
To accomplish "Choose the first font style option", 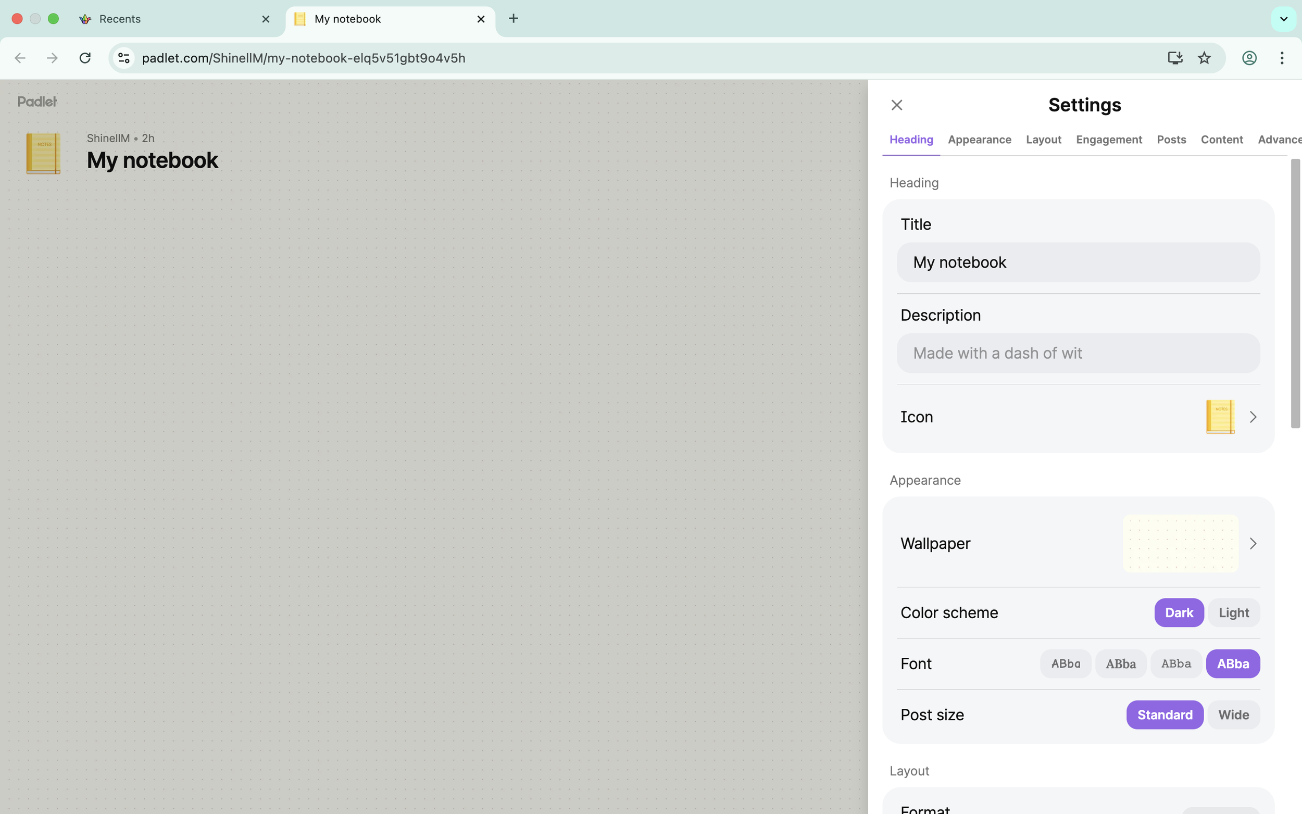I will tap(1065, 664).
